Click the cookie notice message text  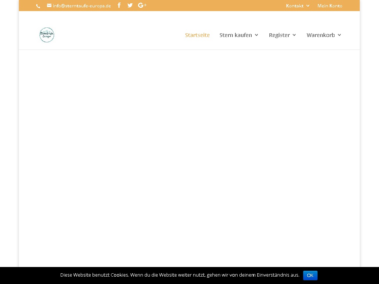tap(180, 275)
